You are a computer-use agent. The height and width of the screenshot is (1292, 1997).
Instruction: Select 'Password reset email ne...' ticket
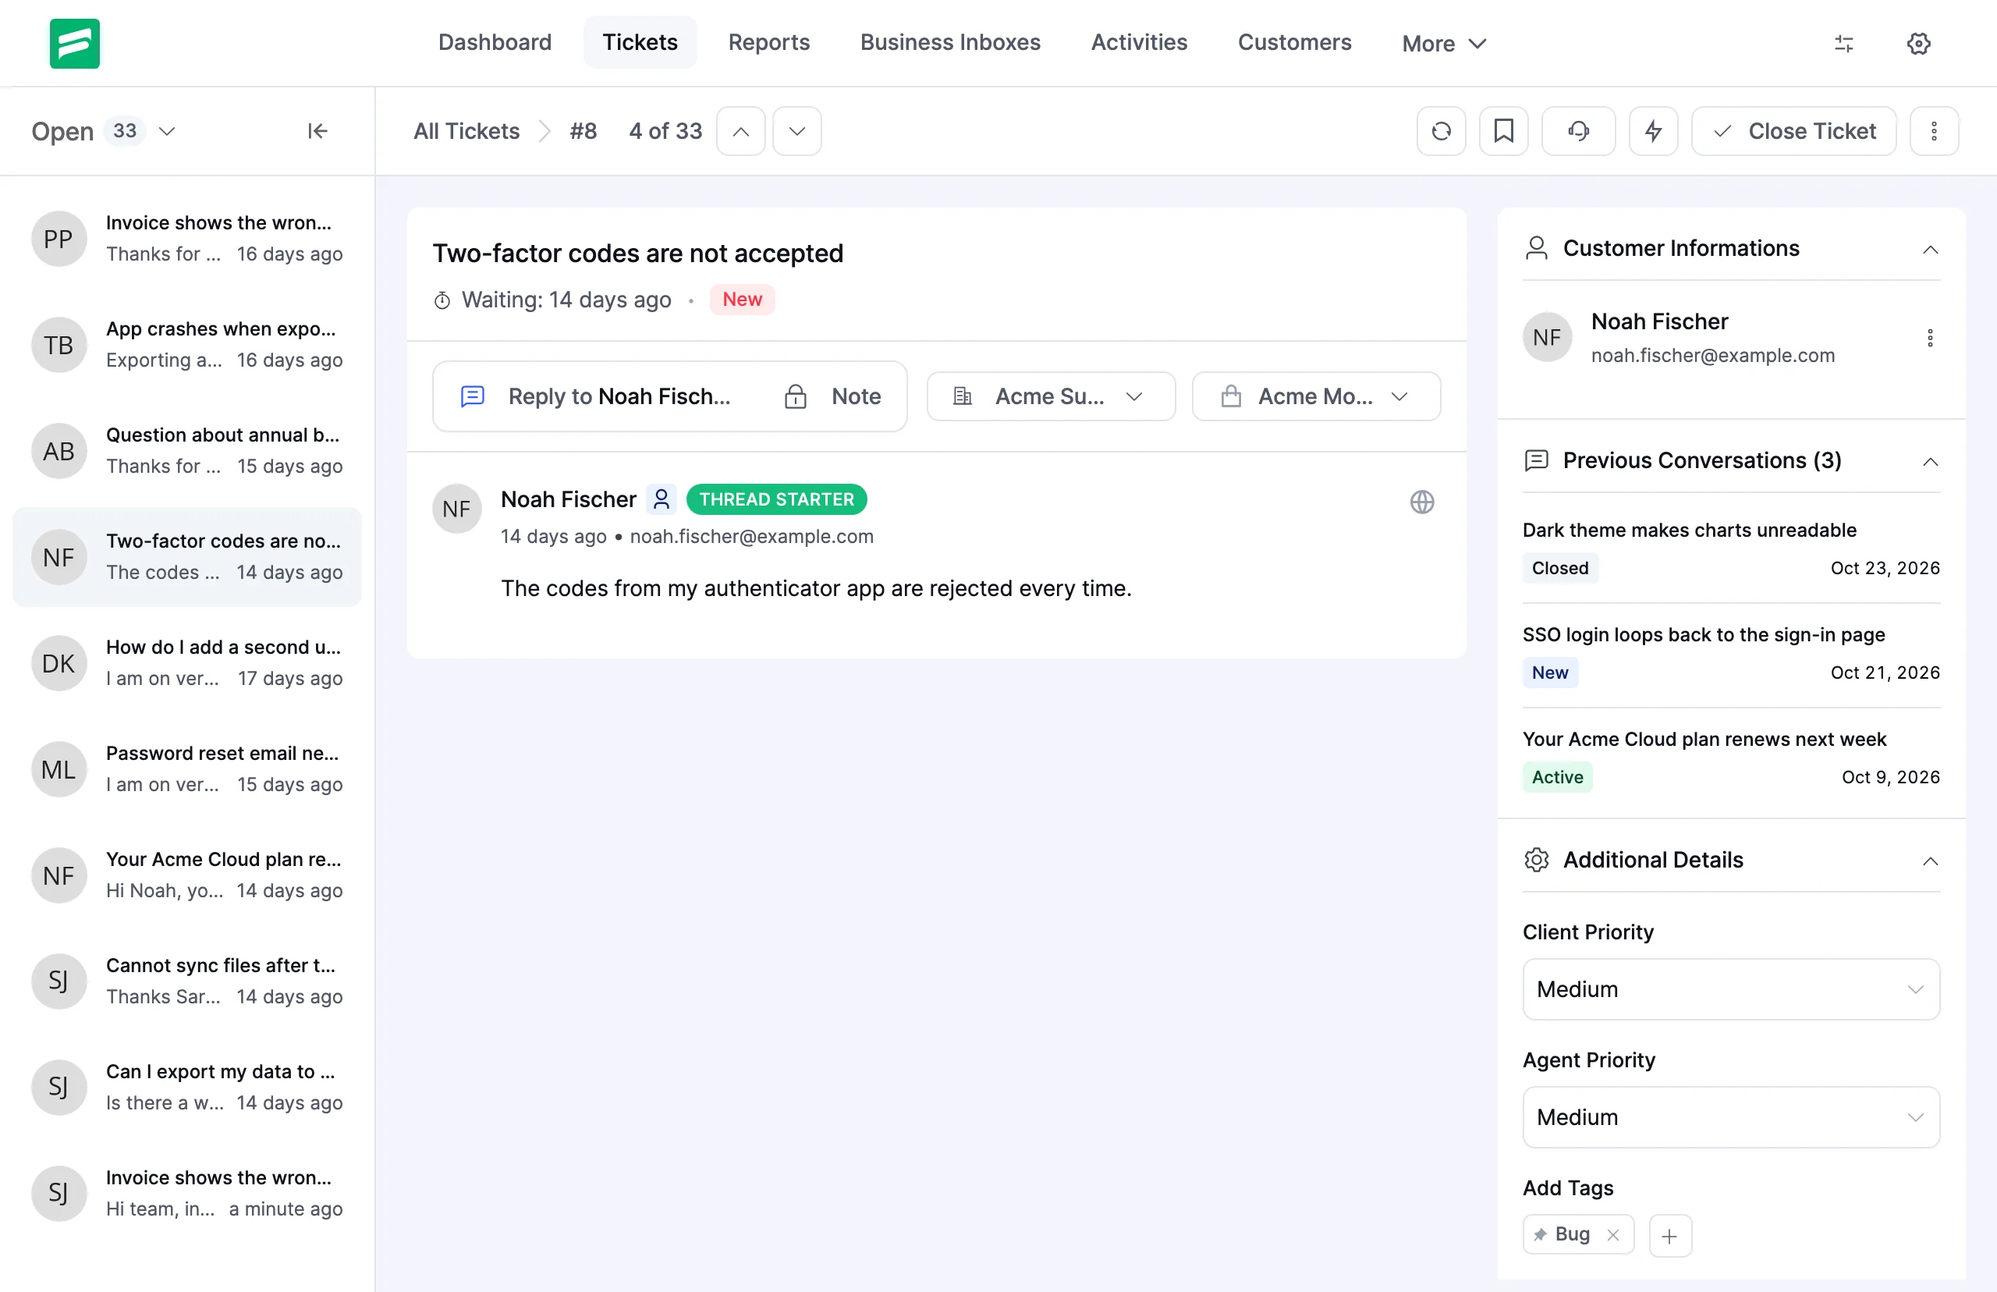click(x=187, y=769)
